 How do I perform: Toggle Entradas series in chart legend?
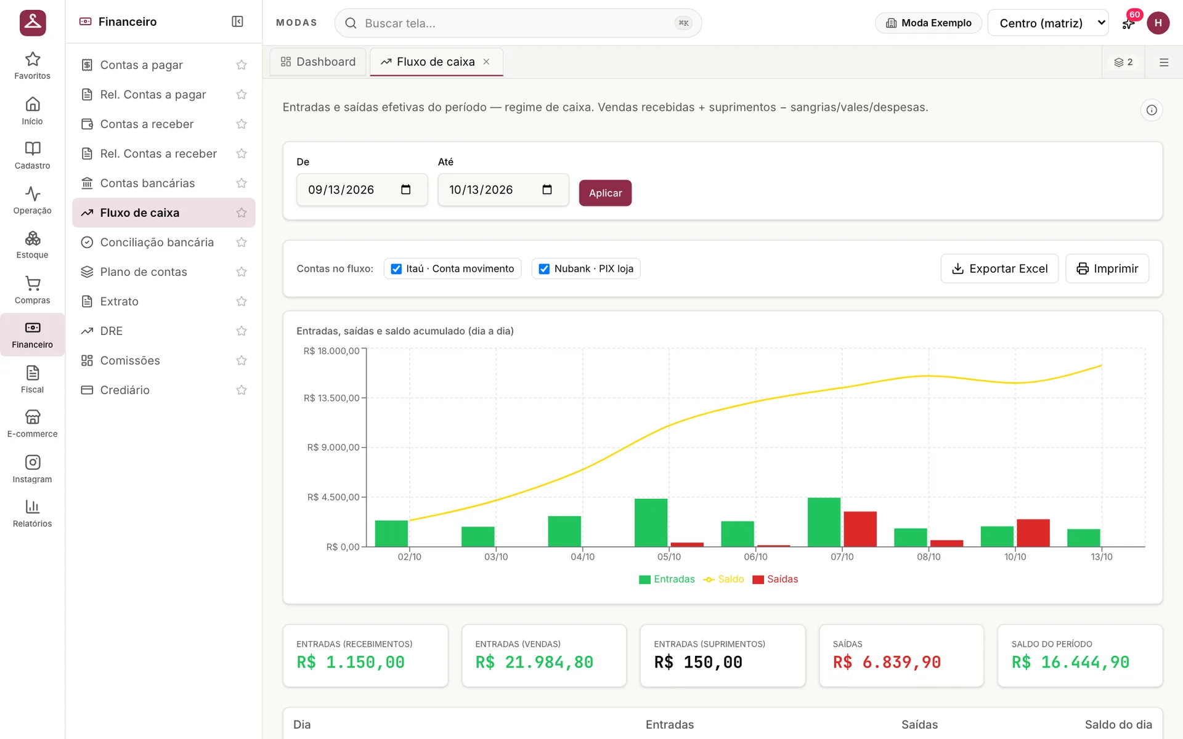point(667,579)
